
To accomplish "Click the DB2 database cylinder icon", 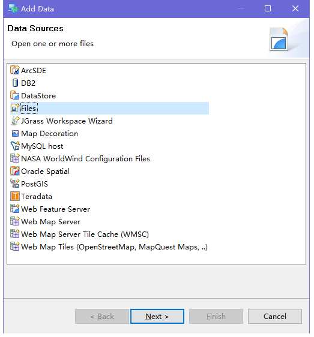I will coord(15,83).
